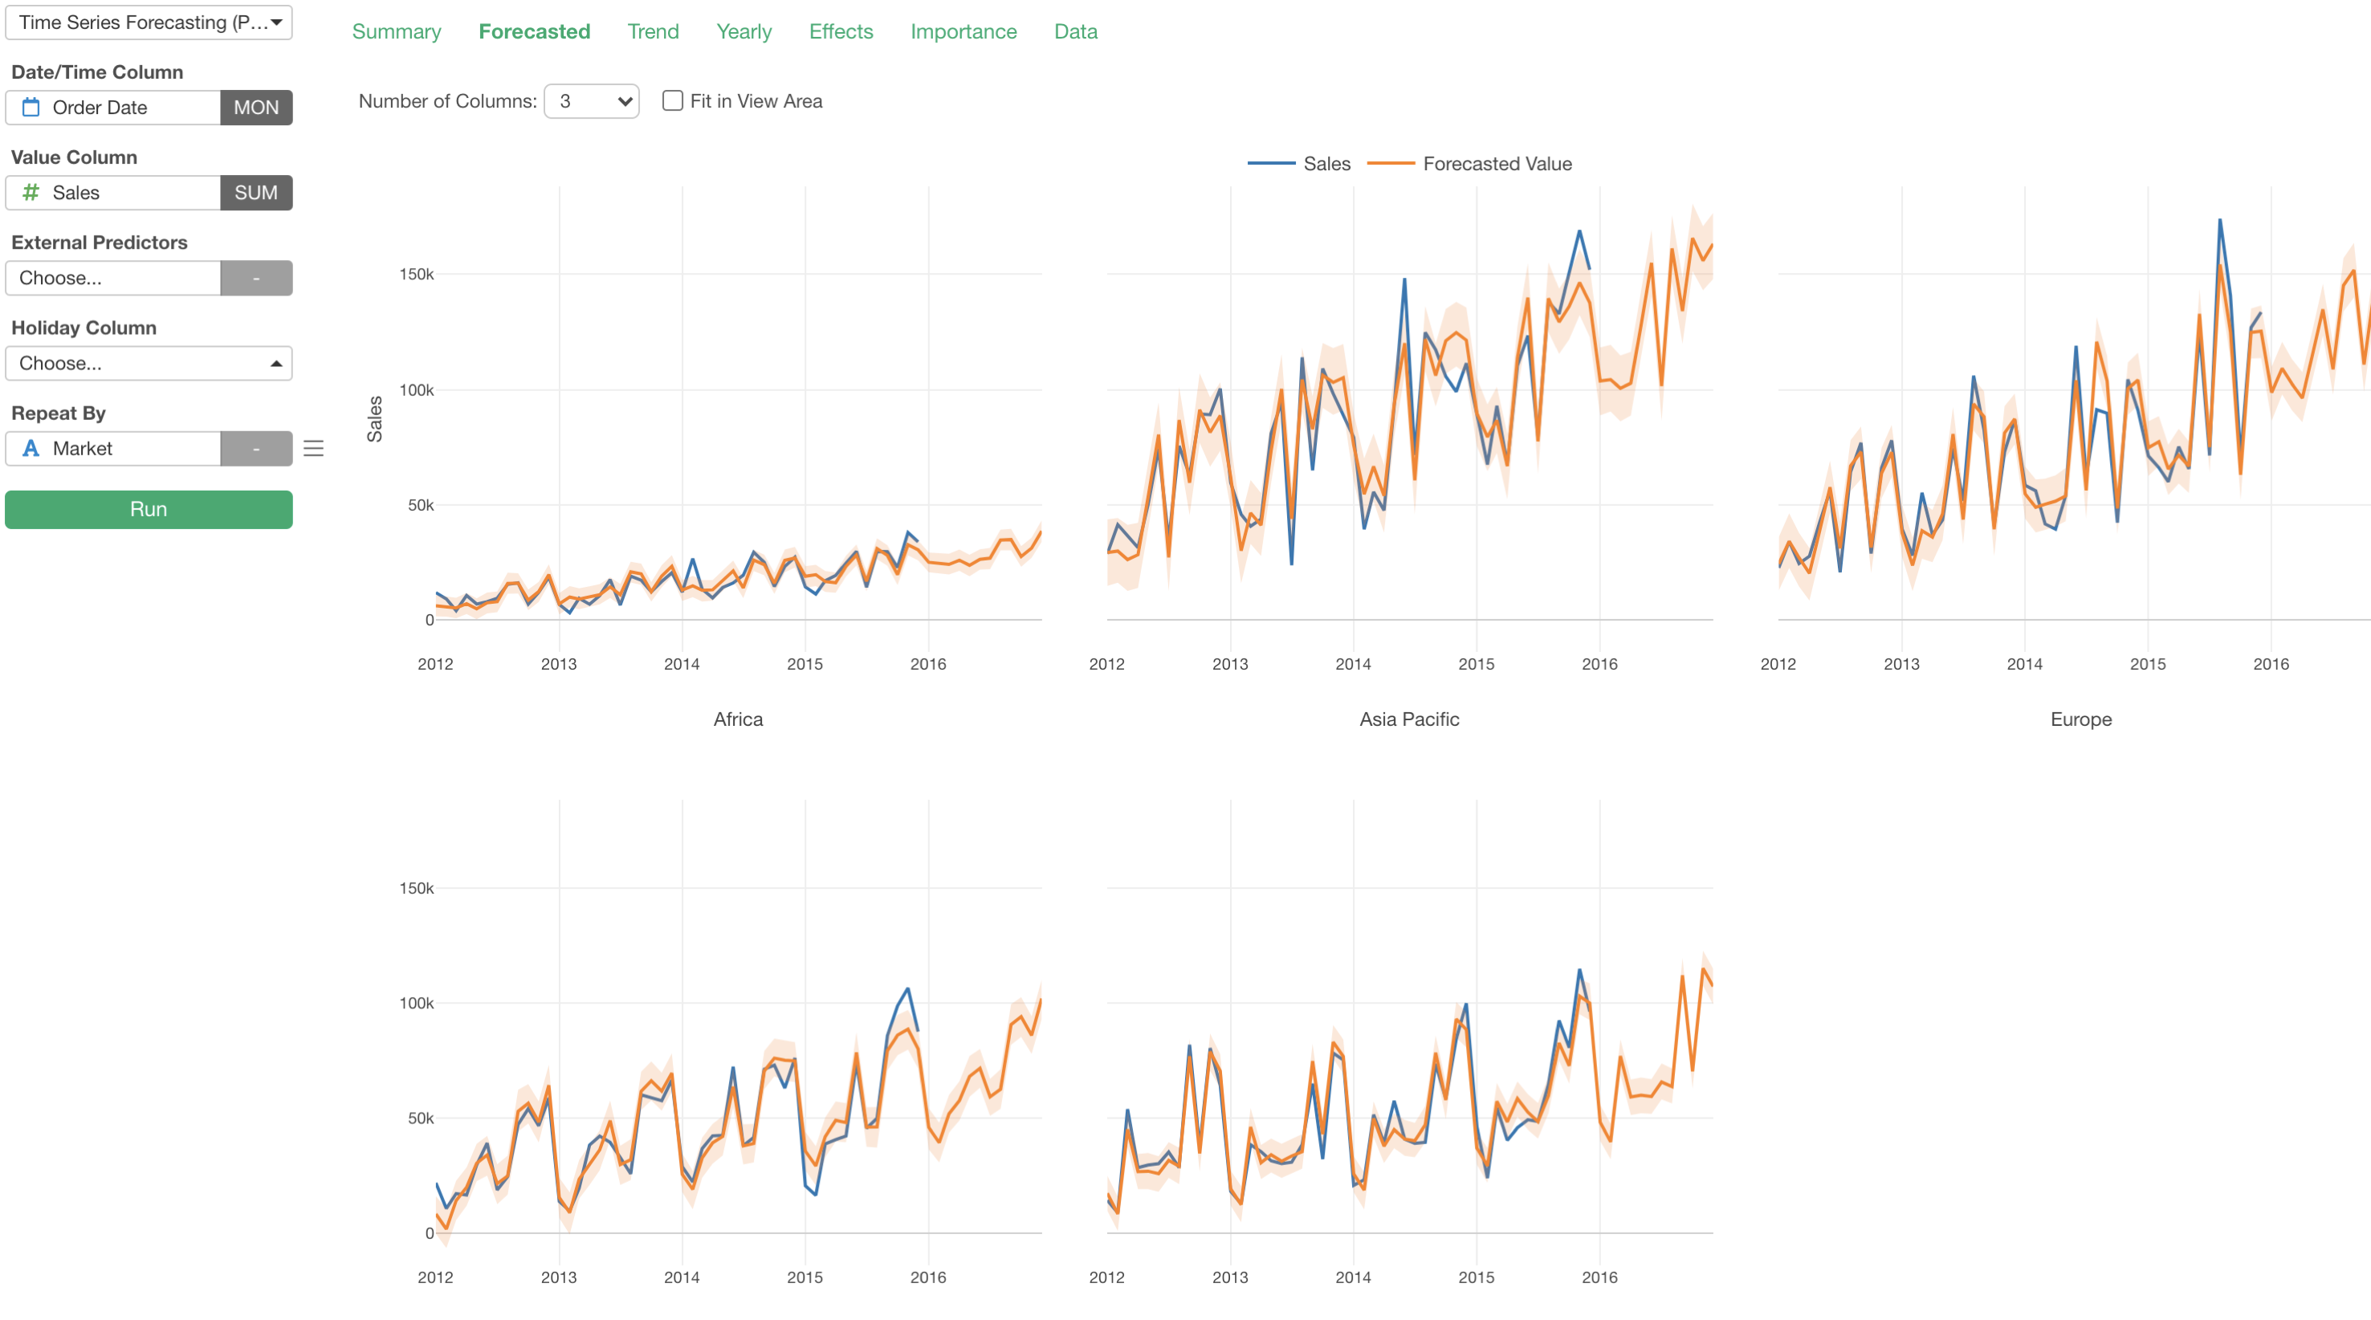The height and width of the screenshot is (1320, 2371).
Task: Click the orange Forecasted Value legend line swatch
Action: click(1391, 164)
